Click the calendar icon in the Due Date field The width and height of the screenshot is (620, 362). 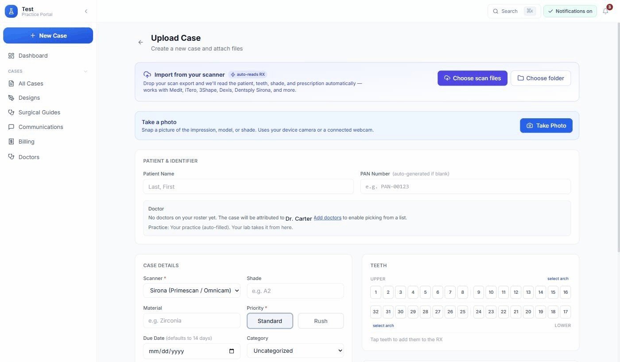232,351
